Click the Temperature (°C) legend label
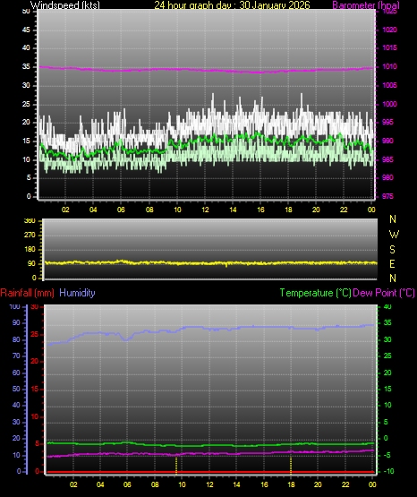The width and height of the screenshot is (417, 497). 315,293
